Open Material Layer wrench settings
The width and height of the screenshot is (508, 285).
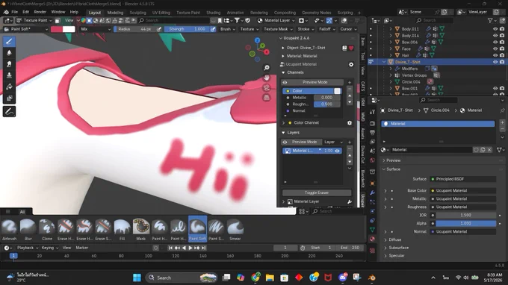point(350,201)
